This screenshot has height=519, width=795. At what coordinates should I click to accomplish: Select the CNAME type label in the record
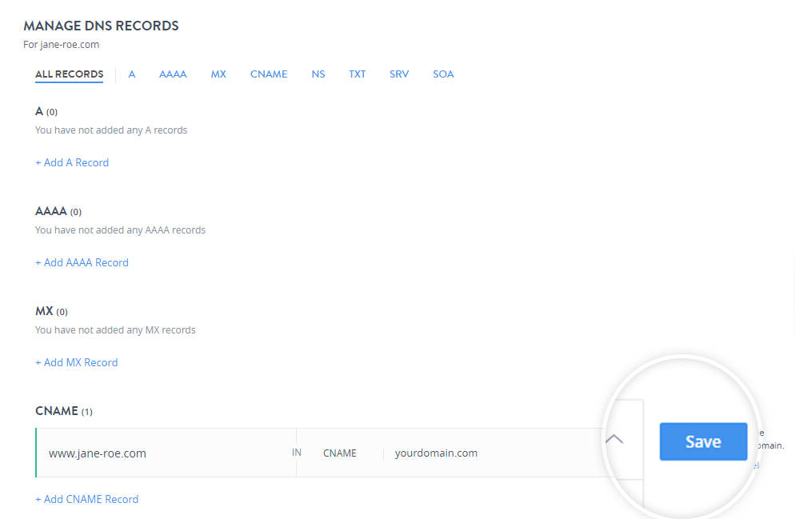click(x=340, y=453)
